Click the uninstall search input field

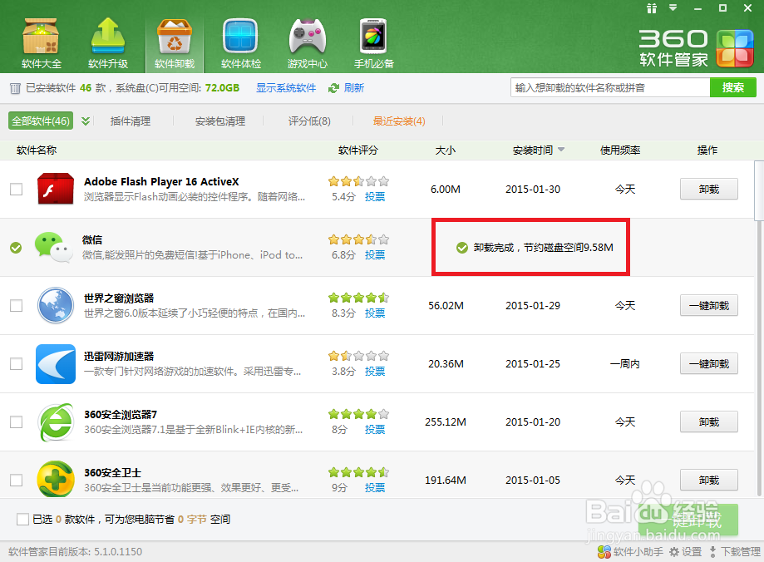610,88
